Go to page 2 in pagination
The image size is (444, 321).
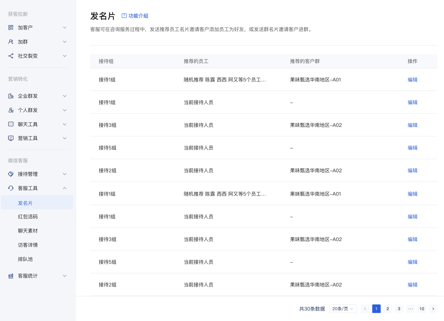pyautogui.click(x=388, y=309)
